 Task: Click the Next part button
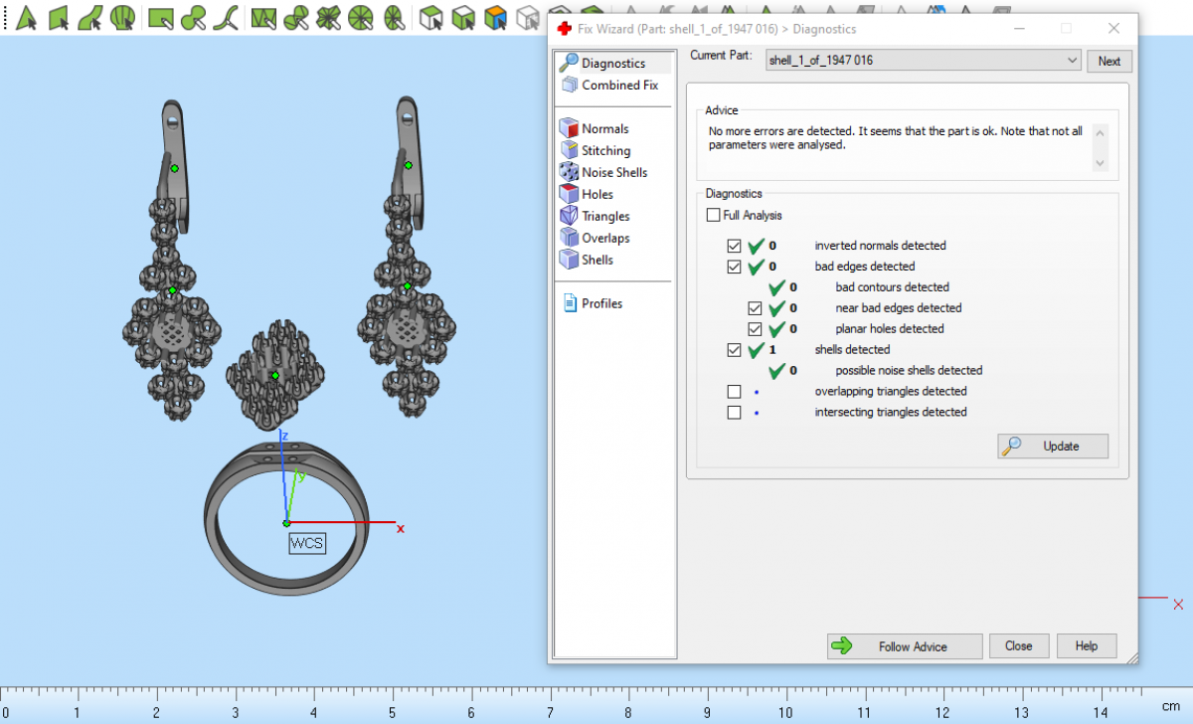click(x=1108, y=61)
